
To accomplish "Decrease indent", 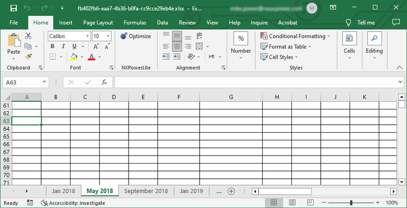I will 166,56.
